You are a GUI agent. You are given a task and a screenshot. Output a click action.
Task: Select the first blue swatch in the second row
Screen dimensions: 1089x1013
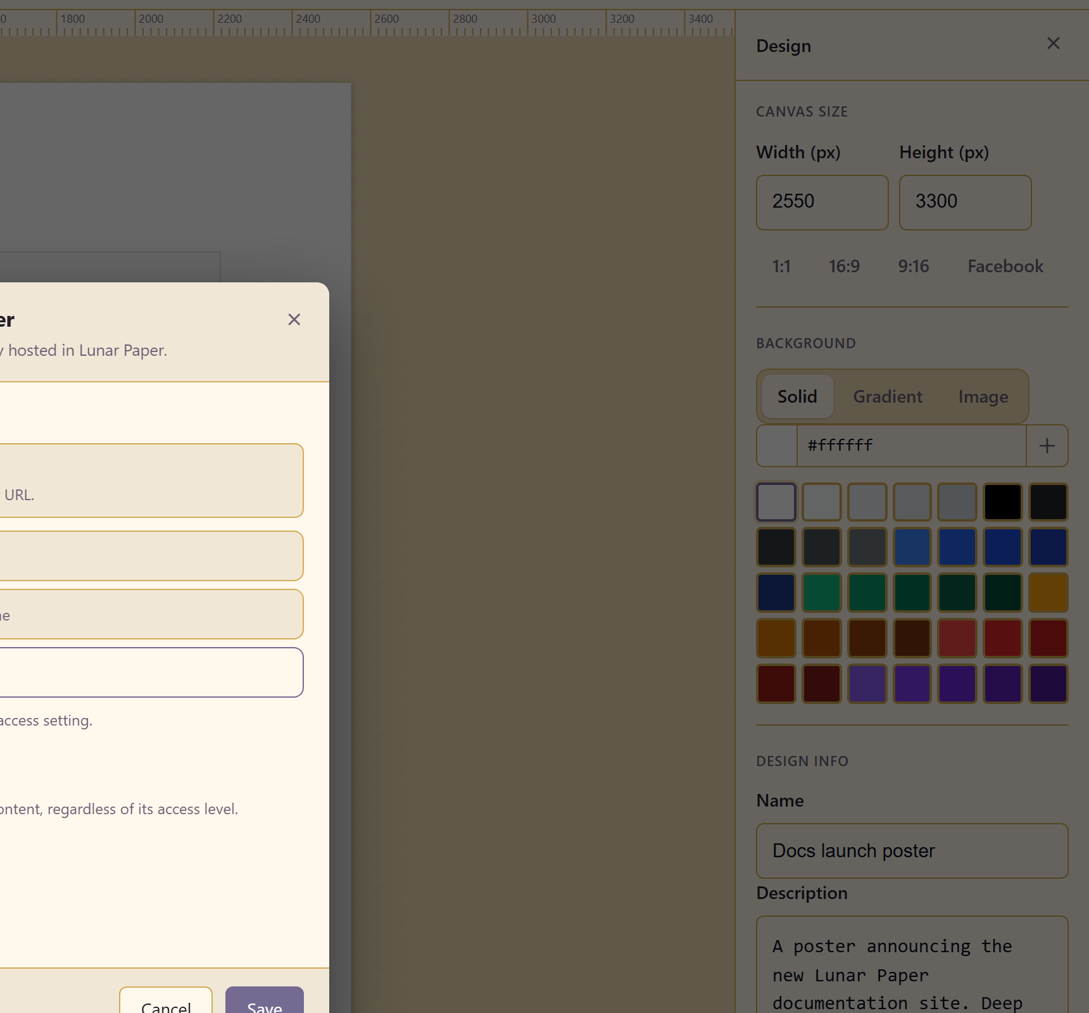pos(912,547)
